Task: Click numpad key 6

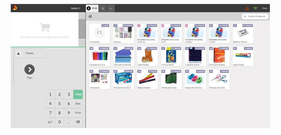Action: click(x=68, y=104)
